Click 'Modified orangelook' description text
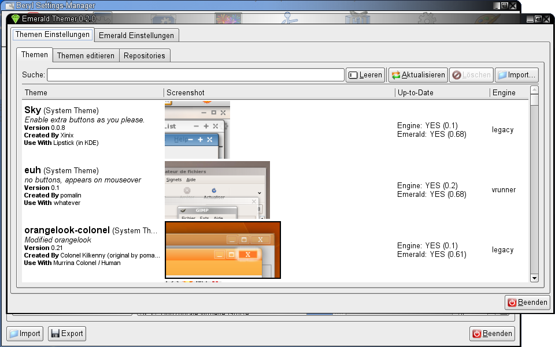The height and width of the screenshot is (347, 555). click(58, 240)
